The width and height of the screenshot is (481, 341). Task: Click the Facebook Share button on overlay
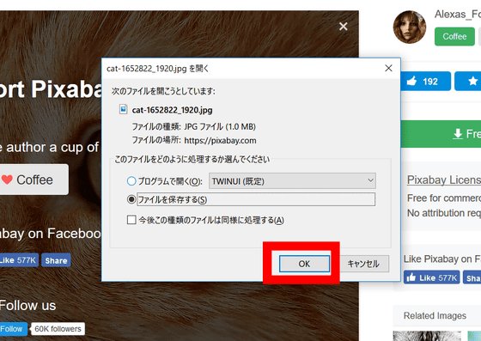point(56,260)
